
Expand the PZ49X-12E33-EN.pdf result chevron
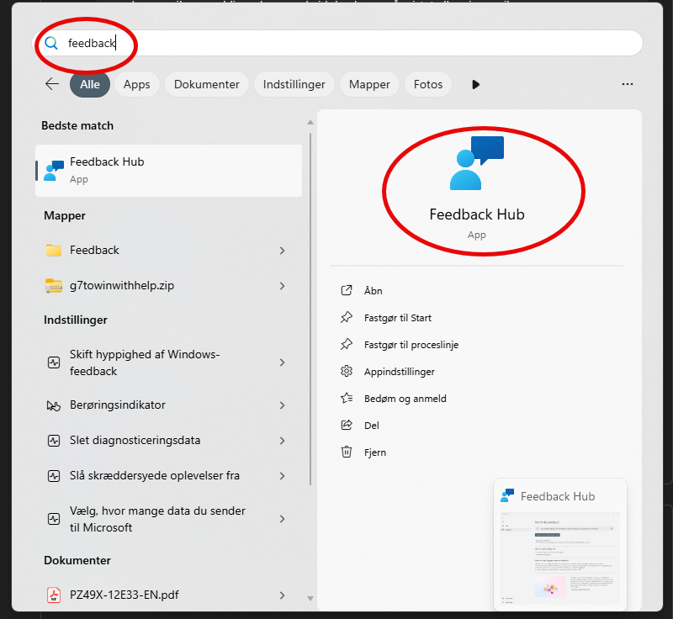(x=282, y=595)
